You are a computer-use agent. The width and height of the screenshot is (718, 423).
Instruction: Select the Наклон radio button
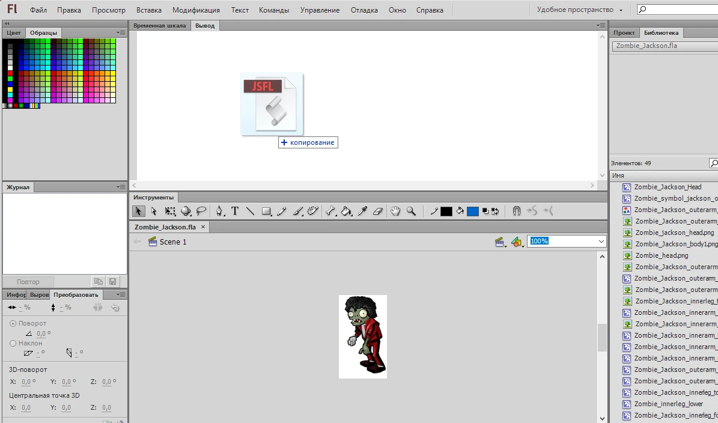click(x=14, y=343)
